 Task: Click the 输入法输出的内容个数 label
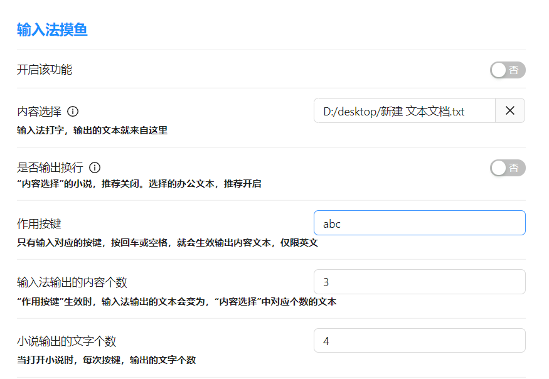[x=72, y=282]
